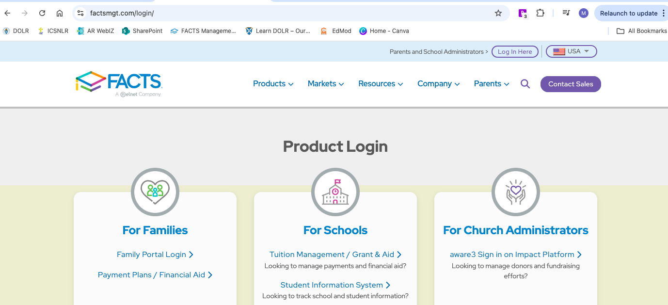The height and width of the screenshot is (305, 668).
Task: Click the Church Administrators hands-heart icon
Action: pos(516,192)
